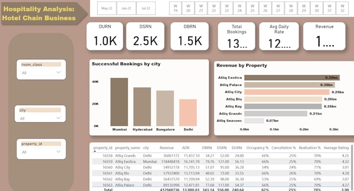354x191 pixels.
Task: Sort table by Revenue column header
Action: (167, 148)
